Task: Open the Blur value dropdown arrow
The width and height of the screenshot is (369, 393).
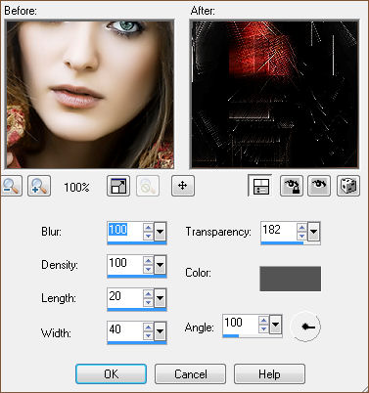Action: coord(160,232)
